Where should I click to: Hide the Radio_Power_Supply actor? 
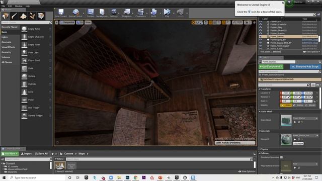(x=261, y=46)
